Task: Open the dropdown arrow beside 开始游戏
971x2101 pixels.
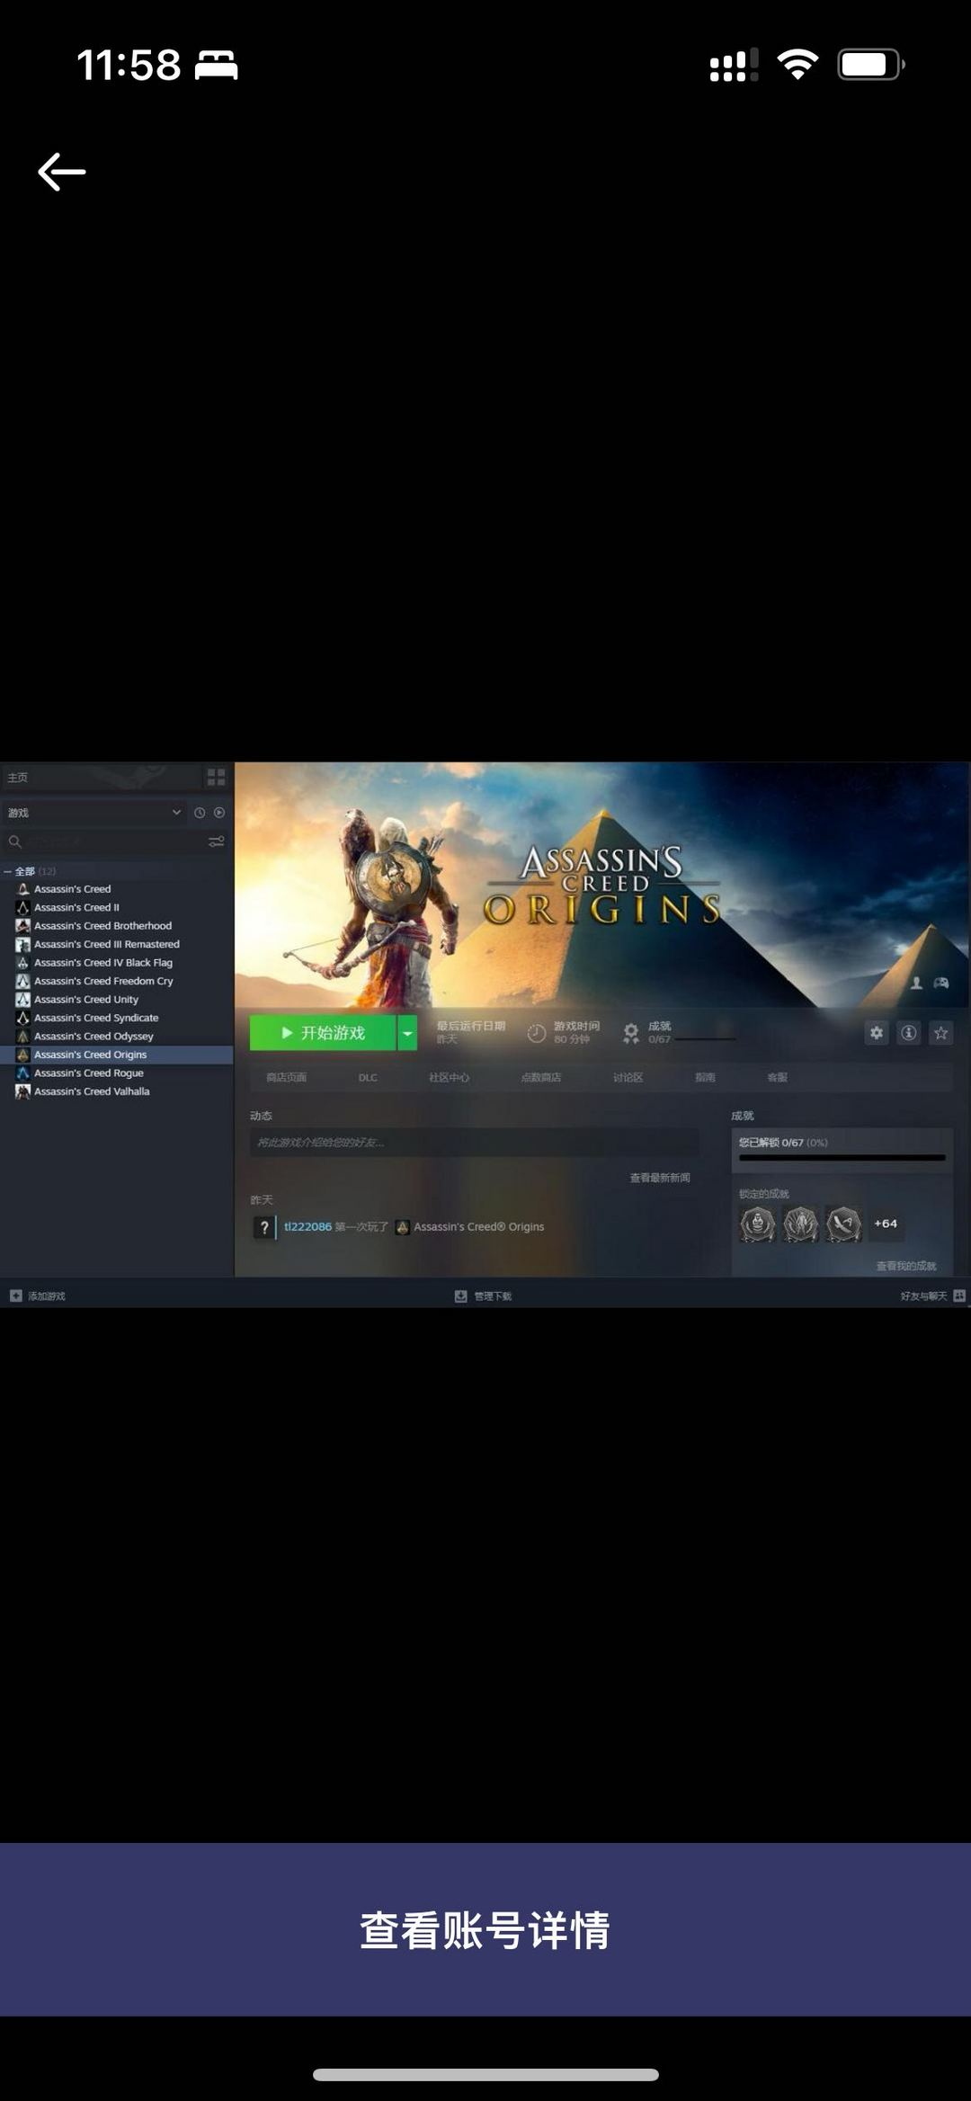Action: click(x=407, y=1033)
